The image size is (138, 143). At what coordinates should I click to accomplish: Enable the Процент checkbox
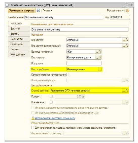click(x=51, y=96)
